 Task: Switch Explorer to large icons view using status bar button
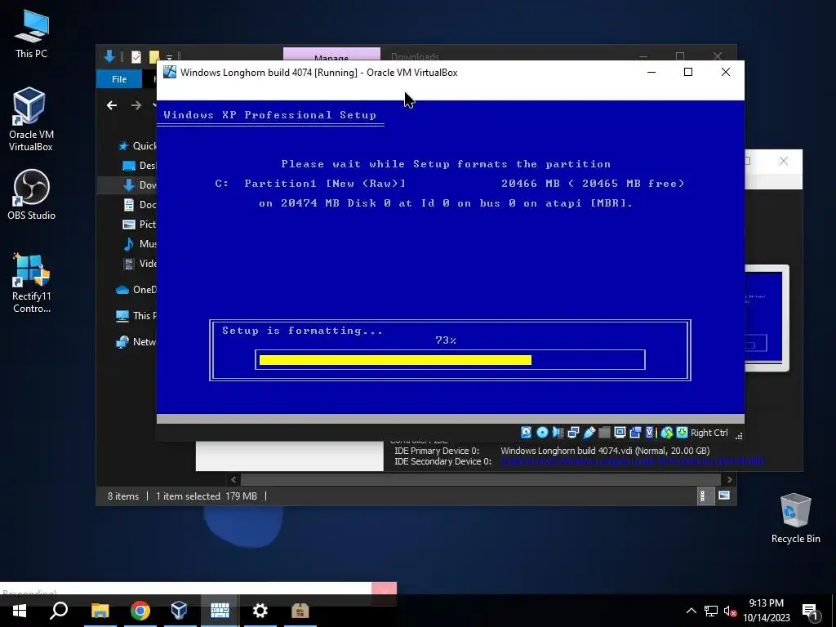pos(724,496)
